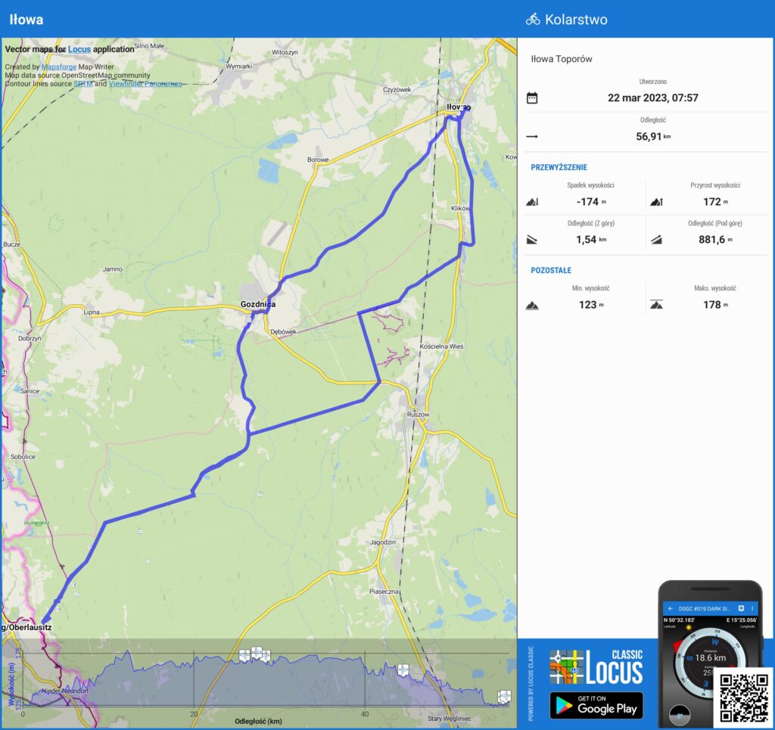Open the Locus link in map attribution

coord(78,49)
